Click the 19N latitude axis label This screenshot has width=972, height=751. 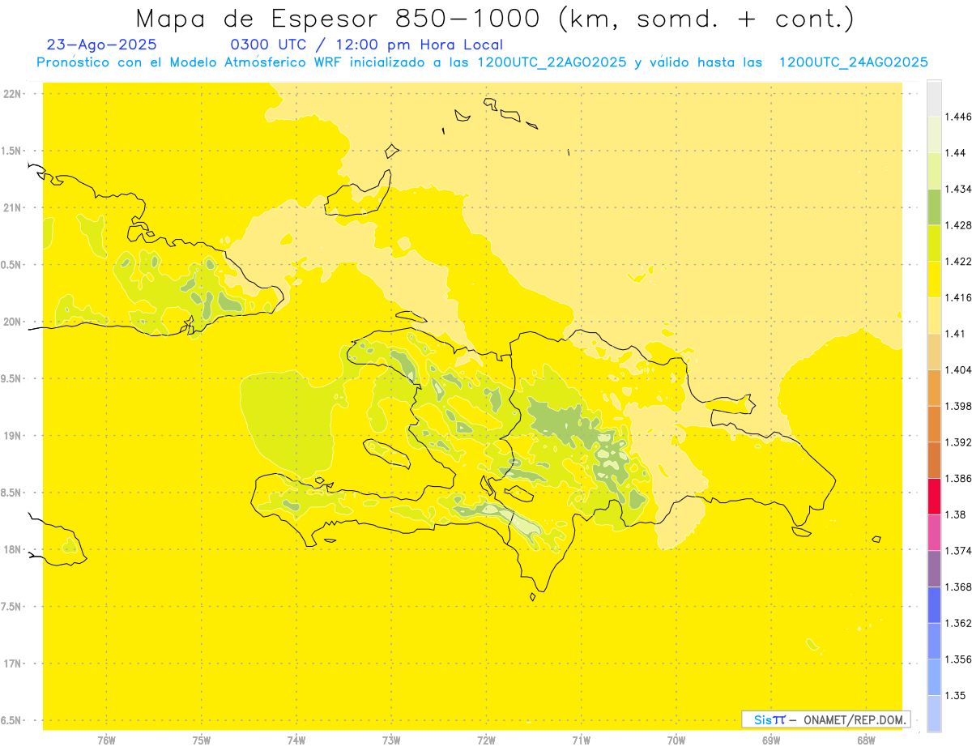pyautogui.click(x=14, y=435)
